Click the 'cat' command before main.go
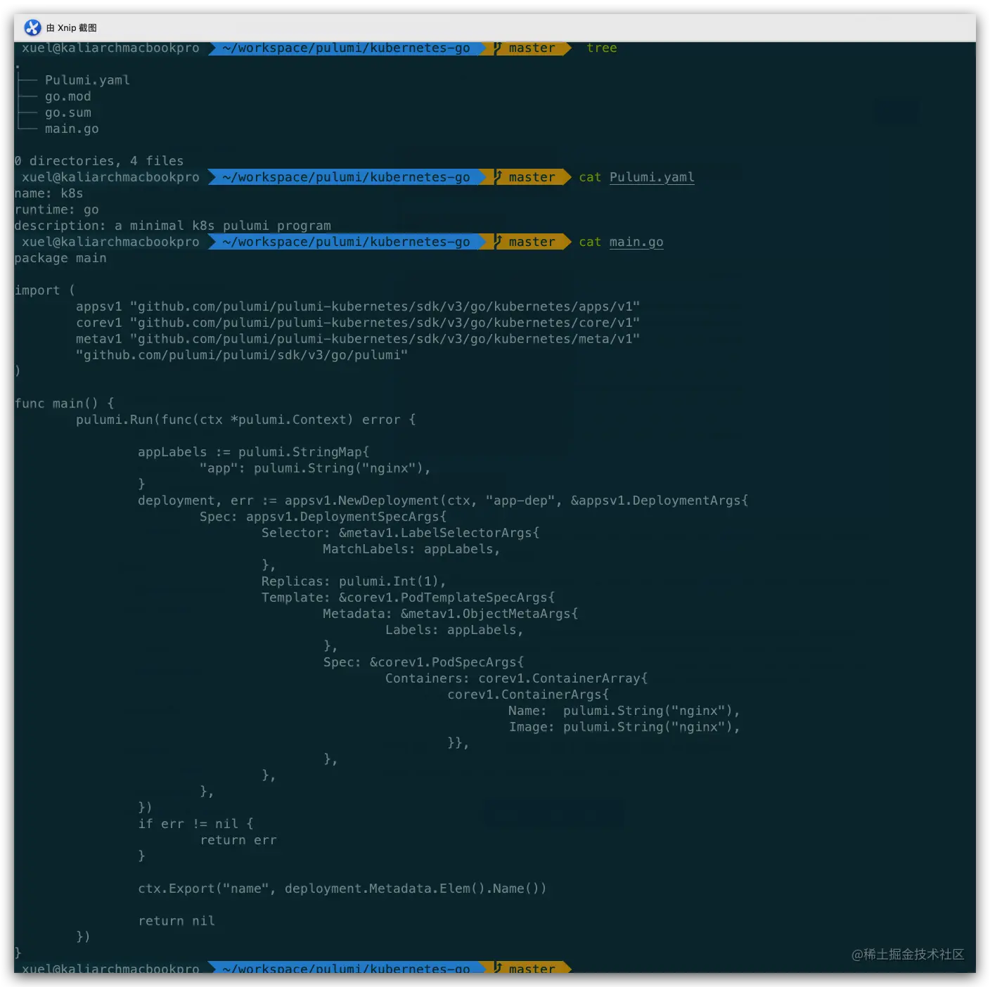 (590, 242)
